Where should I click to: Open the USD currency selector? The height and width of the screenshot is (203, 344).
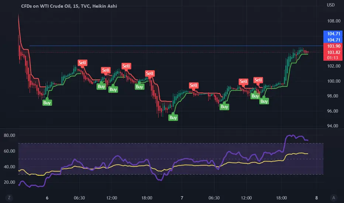pyautogui.click(x=331, y=5)
